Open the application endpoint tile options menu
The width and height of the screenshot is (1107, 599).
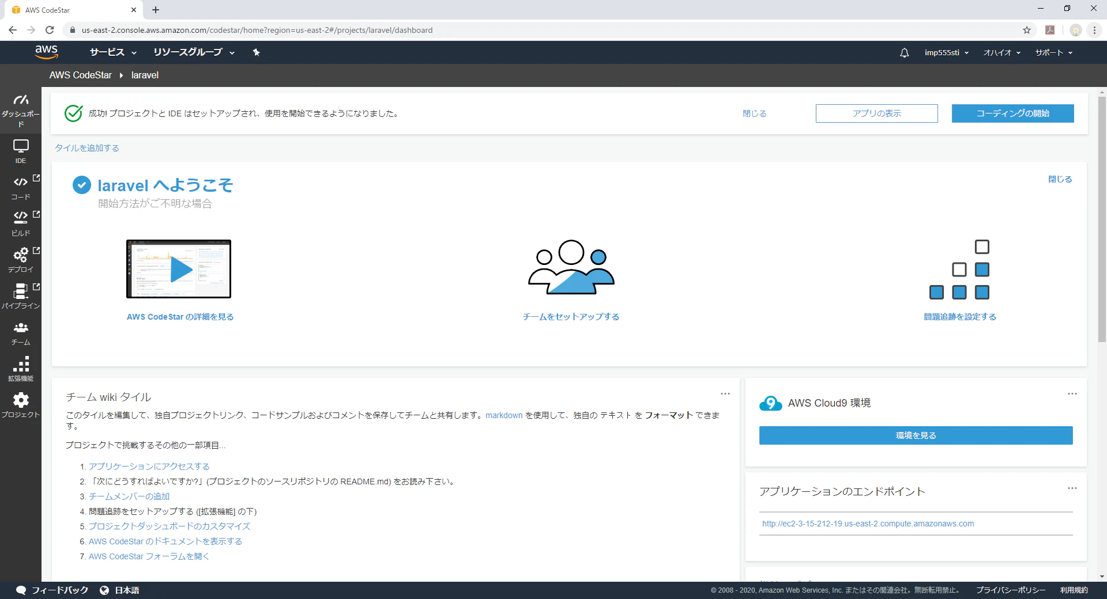[1072, 488]
